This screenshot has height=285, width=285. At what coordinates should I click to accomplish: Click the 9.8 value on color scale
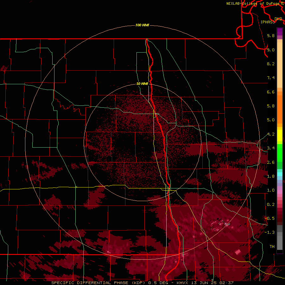(271, 35)
